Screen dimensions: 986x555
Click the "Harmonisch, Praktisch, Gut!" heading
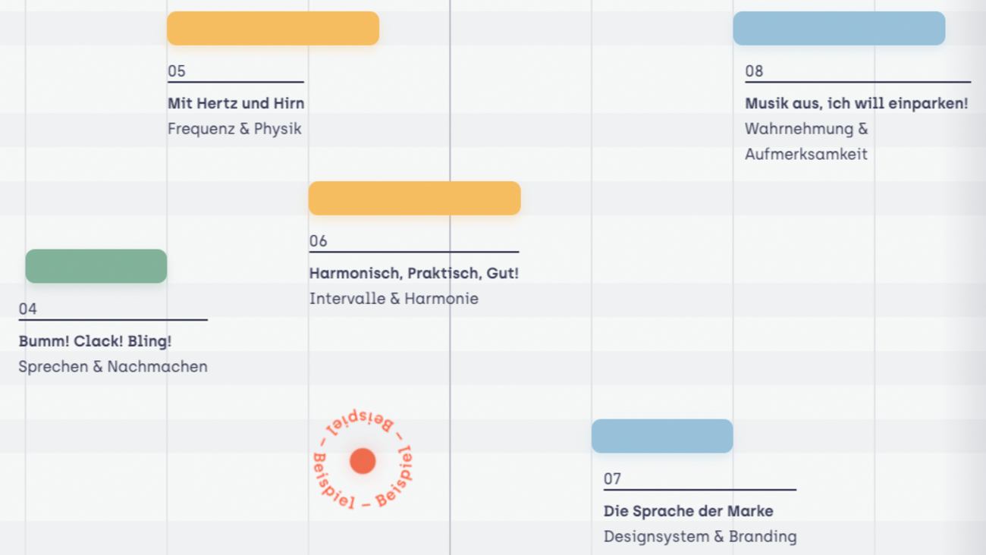(x=414, y=273)
